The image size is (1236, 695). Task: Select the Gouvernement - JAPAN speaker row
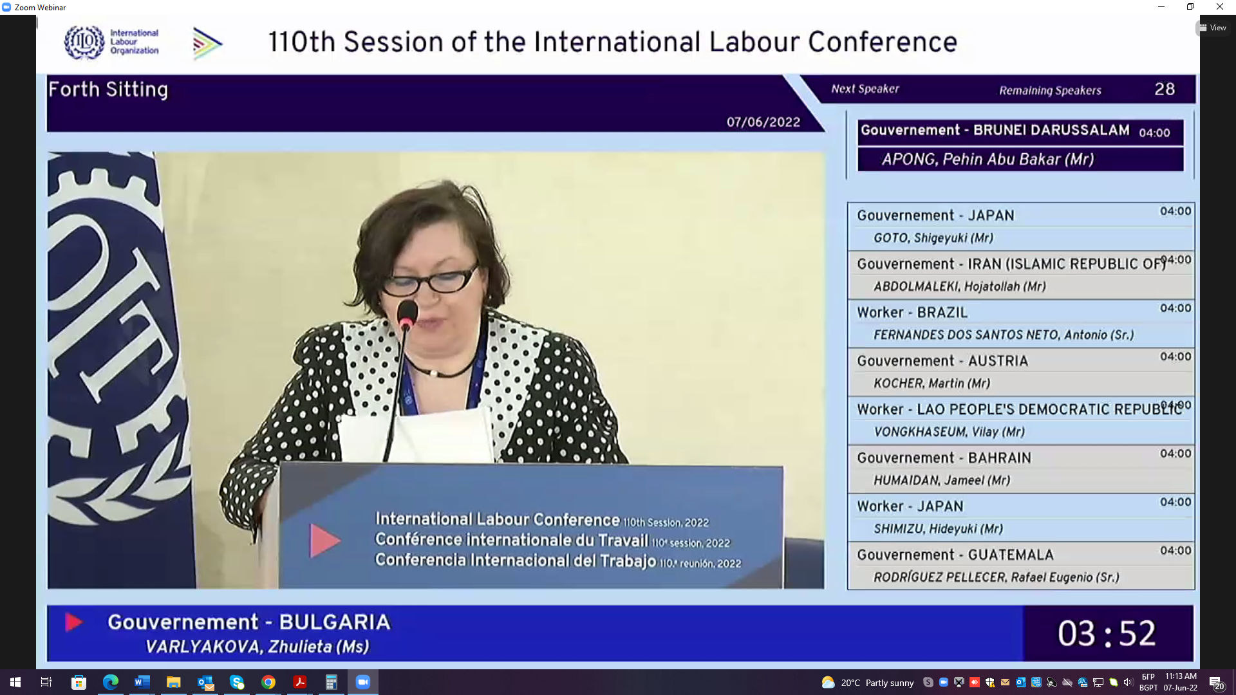click(x=1021, y=227)
